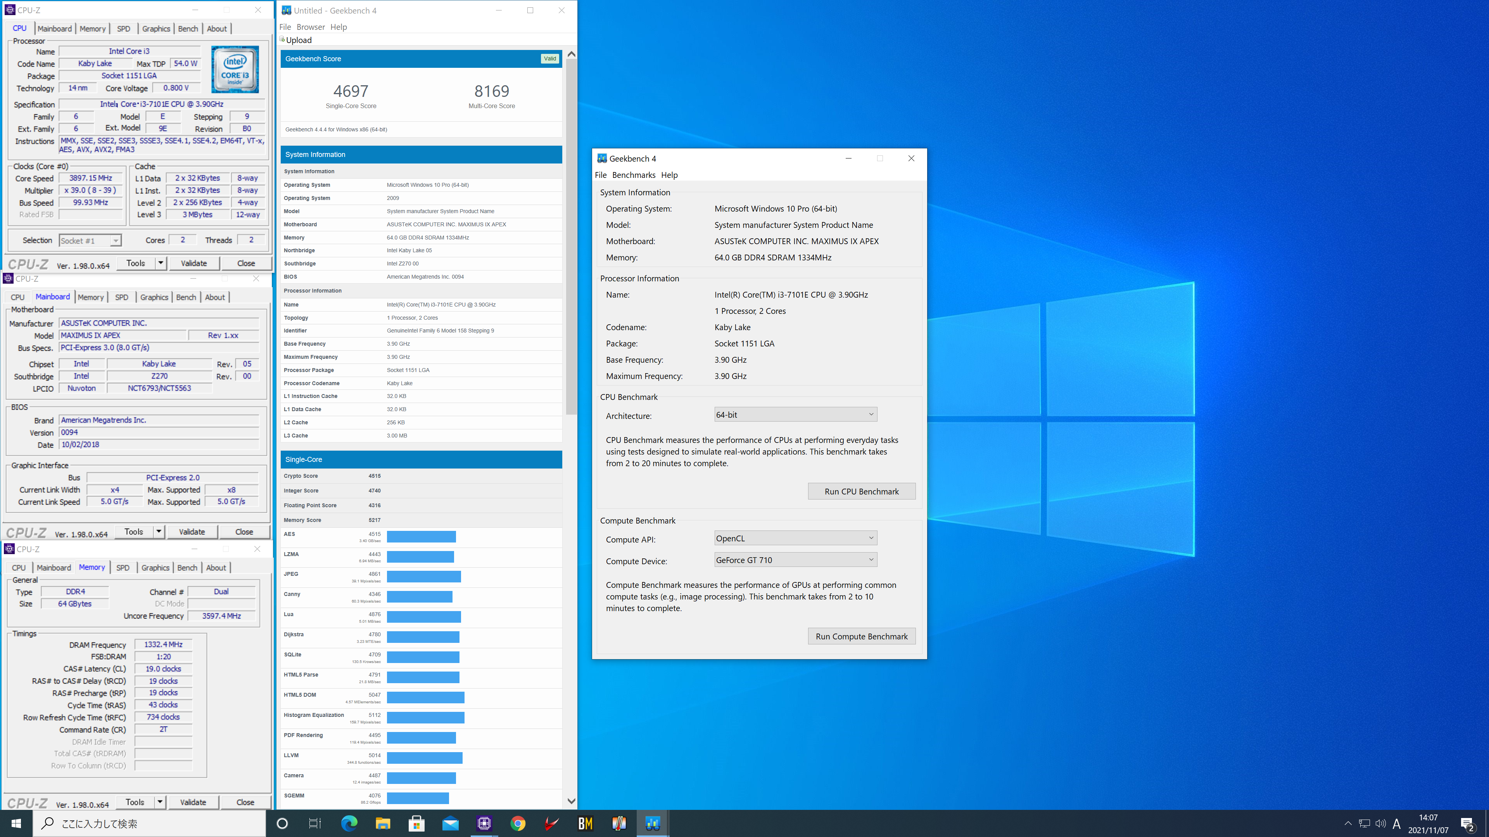Click the red bird icon on the taskbar
Screen dimensions: 1489x837
551,823
